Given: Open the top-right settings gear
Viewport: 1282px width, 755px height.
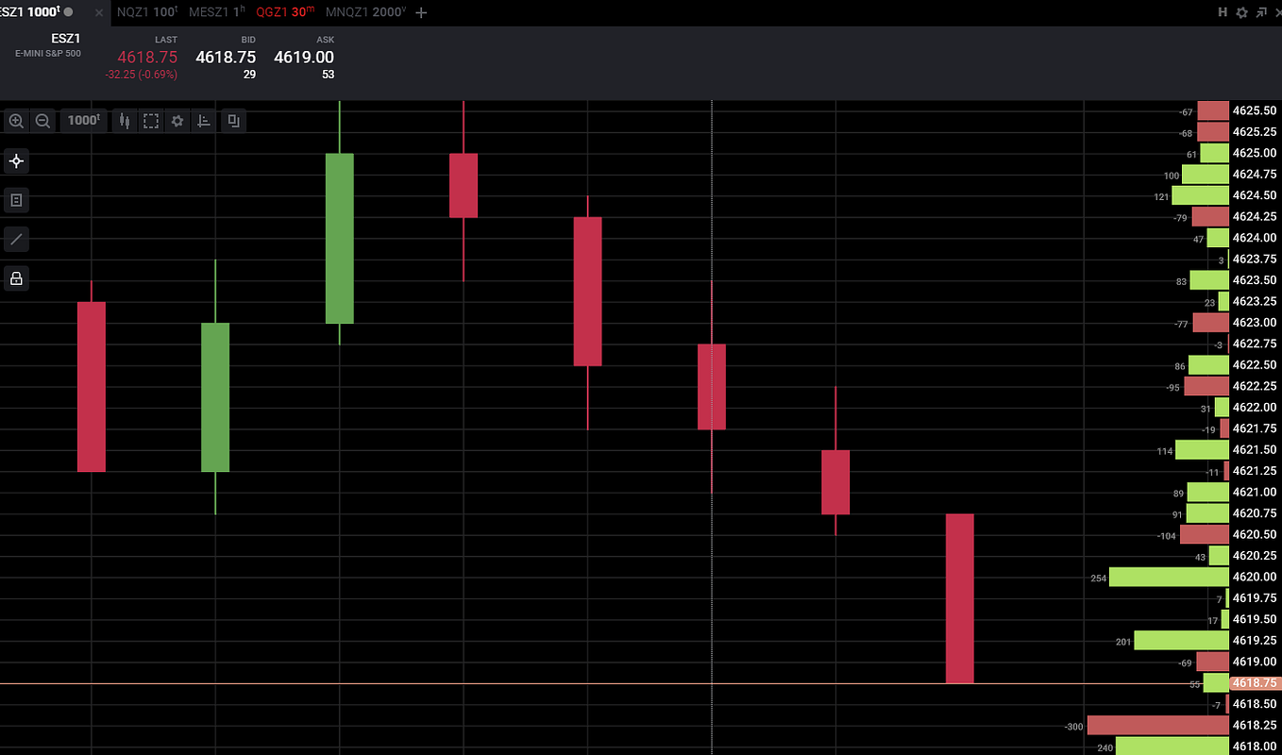Looking at the screenshot, I should [1240, 13].
